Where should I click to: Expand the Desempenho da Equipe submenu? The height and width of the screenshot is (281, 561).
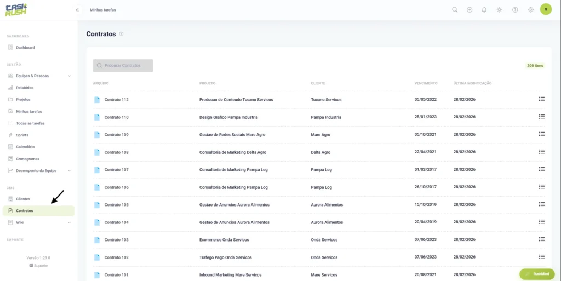70,171
